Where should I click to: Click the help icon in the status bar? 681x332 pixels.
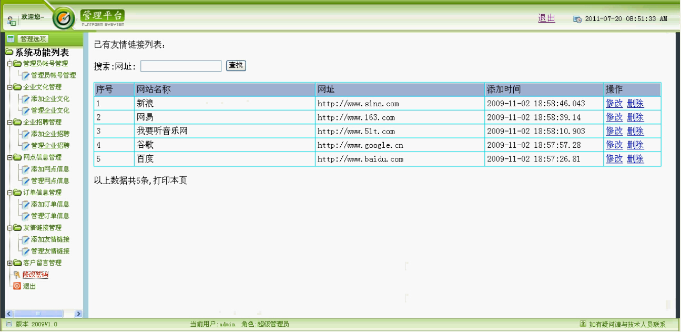pos(583,324)
